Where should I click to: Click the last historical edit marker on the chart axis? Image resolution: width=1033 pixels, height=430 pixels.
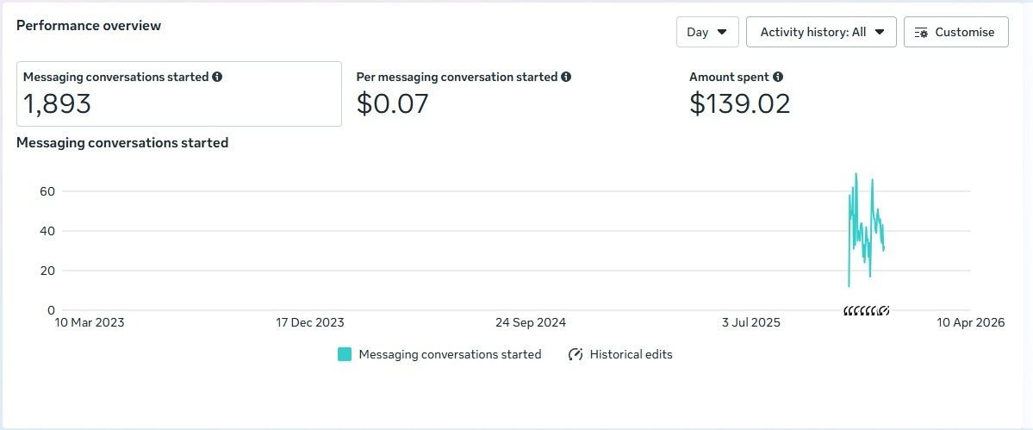(x=885, y=310)
